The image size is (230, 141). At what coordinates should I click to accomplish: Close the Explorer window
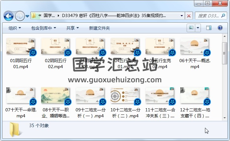click(x=220, y=3)
